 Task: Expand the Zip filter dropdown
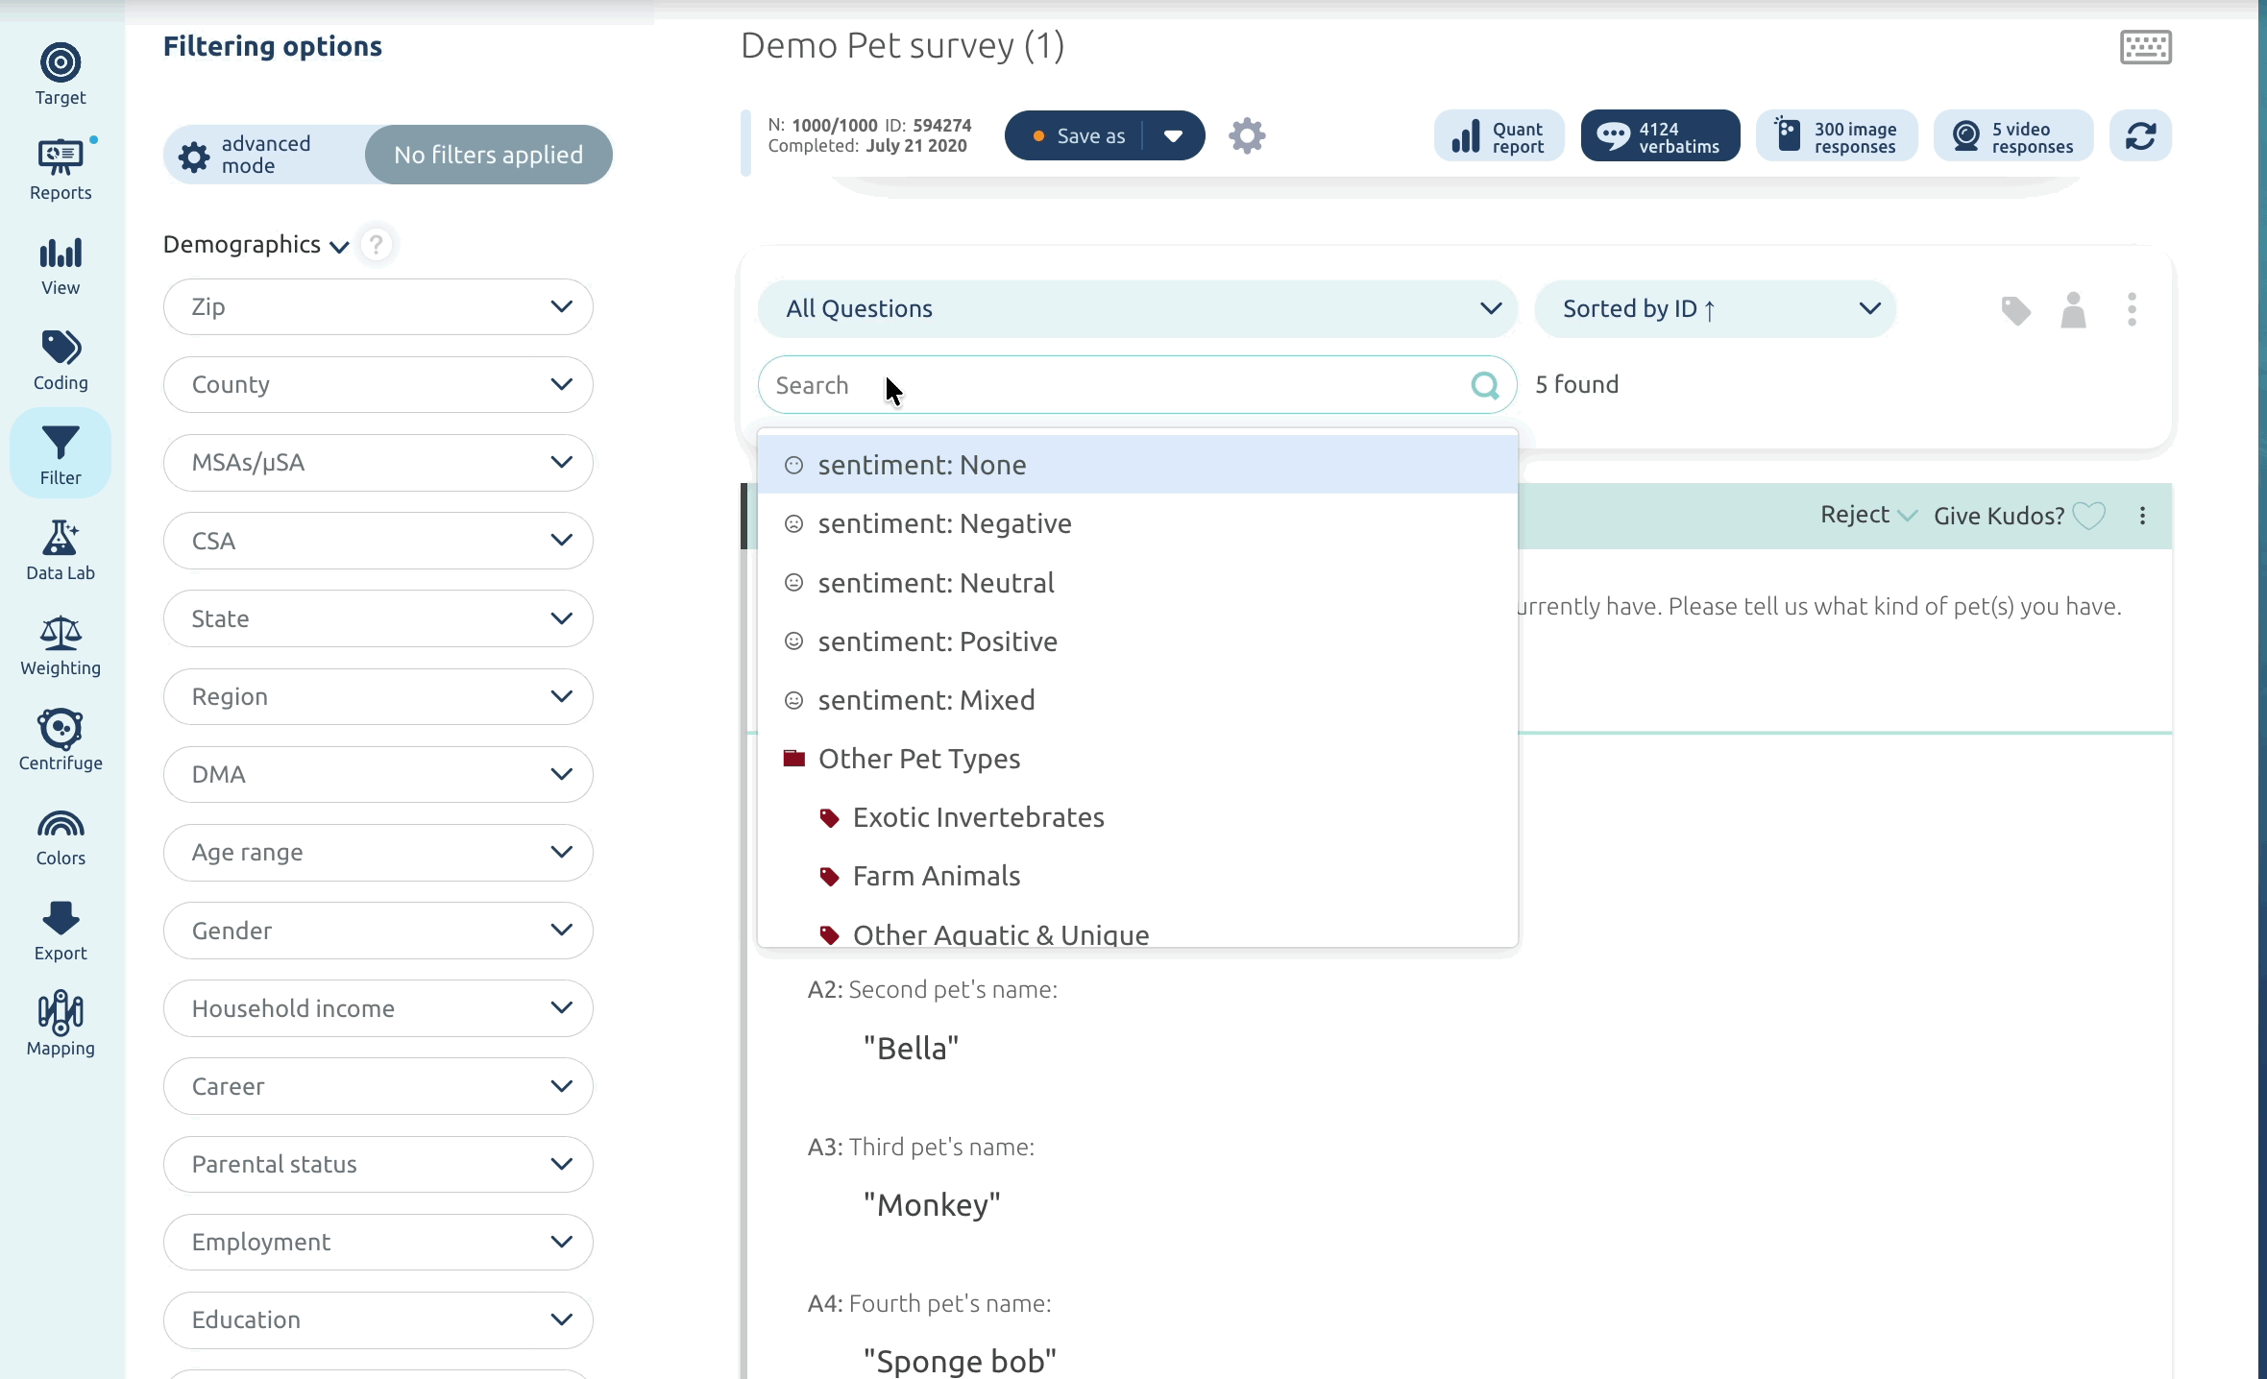[x=378, y=307]
